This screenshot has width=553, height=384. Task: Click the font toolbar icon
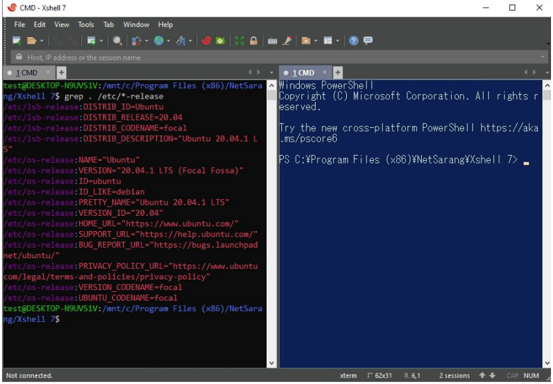point(180,40)
